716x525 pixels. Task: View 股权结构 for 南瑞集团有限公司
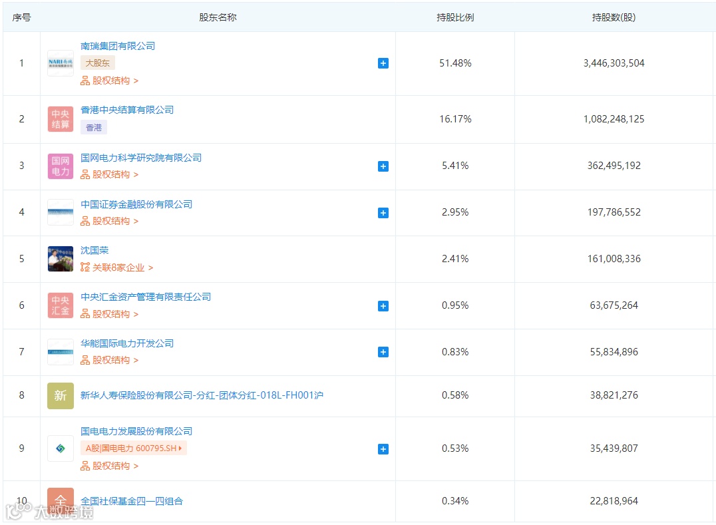(x=110, y=81)
